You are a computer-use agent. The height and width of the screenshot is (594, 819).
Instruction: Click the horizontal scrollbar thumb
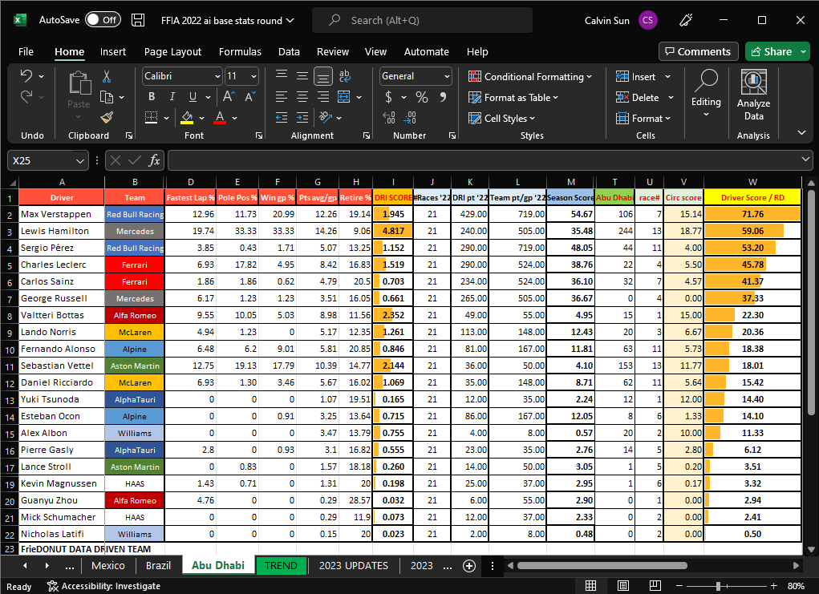click(x=602, y=565)
